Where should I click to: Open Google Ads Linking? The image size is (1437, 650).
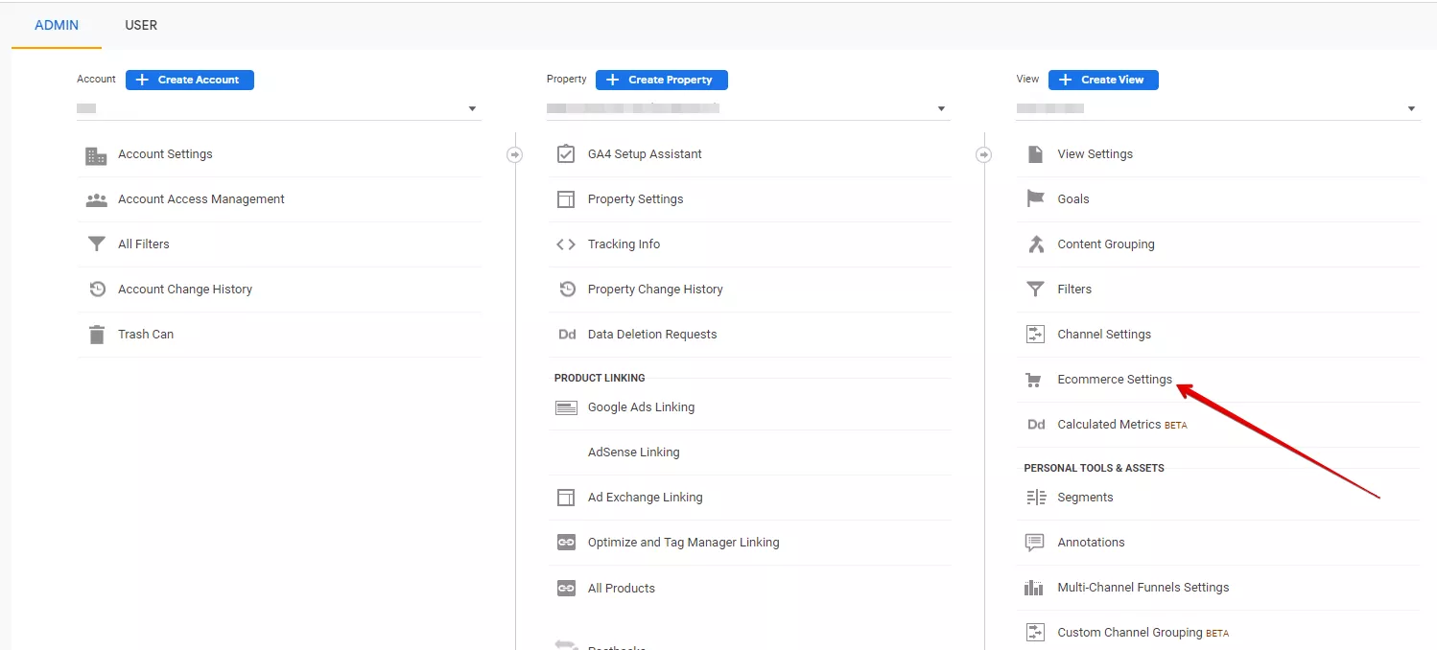pos(641,407)
